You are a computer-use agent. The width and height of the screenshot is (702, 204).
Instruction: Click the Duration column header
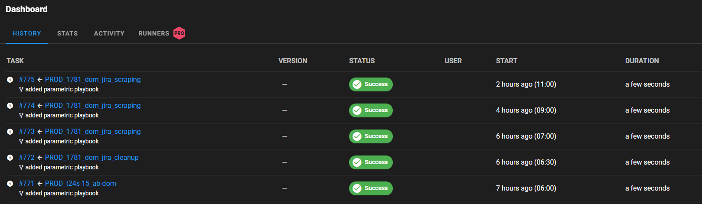[642, 61]
